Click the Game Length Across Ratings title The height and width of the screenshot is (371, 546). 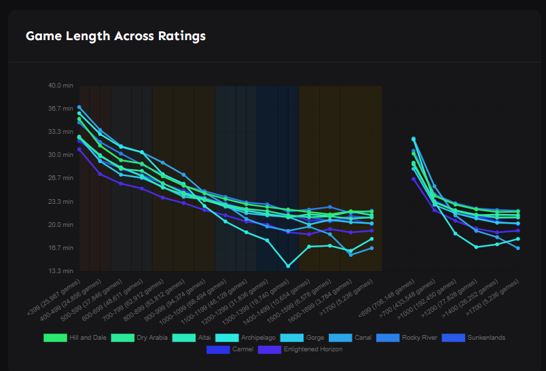(115, 35)
